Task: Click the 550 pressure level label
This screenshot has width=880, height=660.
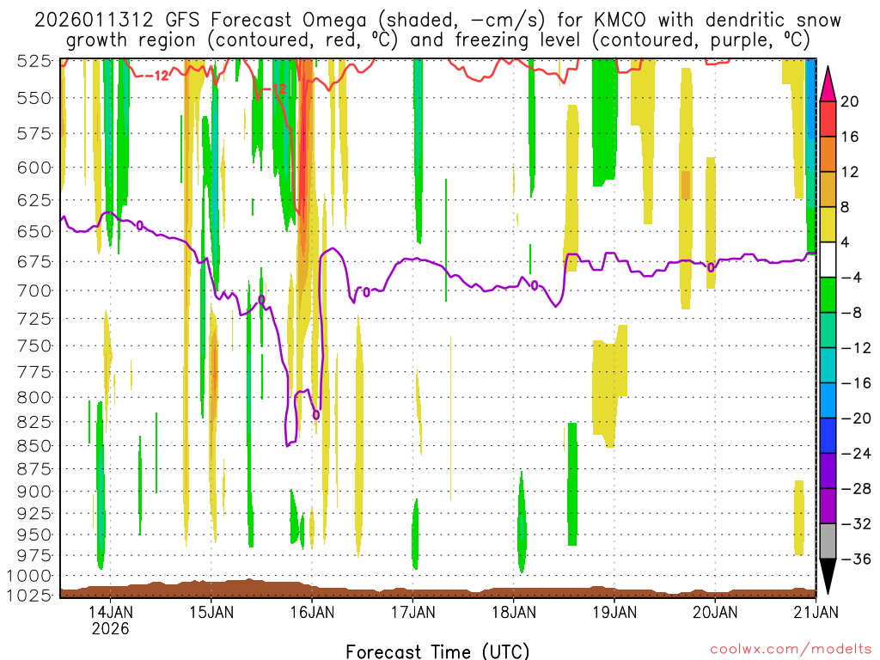Action: click(x=34, y=98)
